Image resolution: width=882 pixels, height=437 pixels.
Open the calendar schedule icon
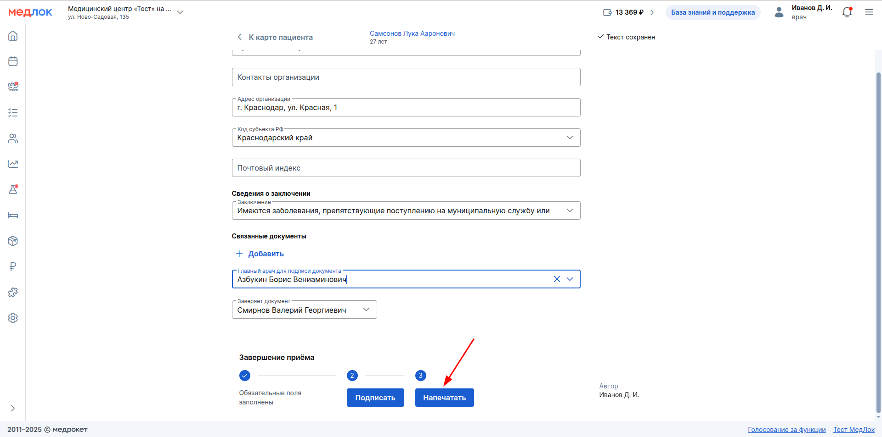13,61
